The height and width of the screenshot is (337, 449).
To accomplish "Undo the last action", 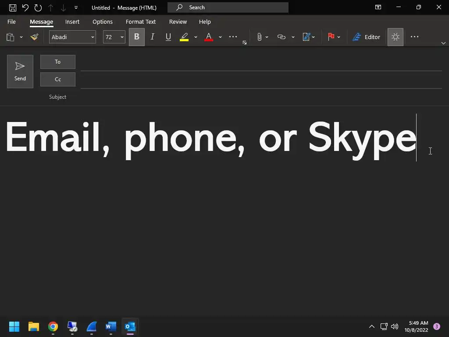I will [x=25, y=7].
